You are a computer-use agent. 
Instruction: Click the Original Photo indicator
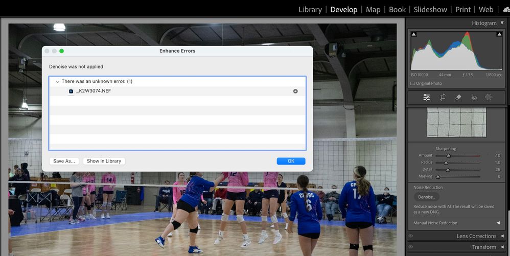(426, 83)
